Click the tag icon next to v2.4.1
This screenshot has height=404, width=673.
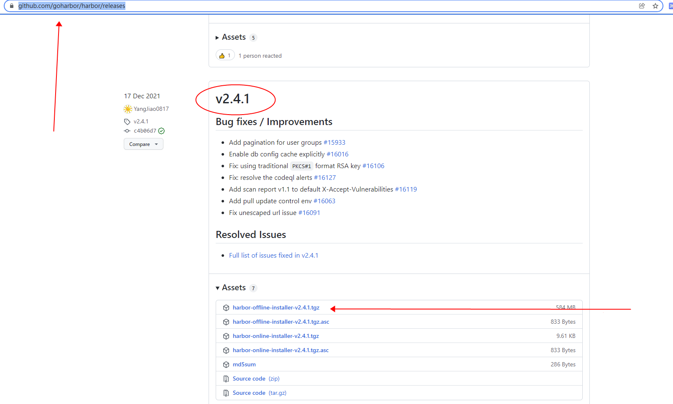(x=127, y=122)
